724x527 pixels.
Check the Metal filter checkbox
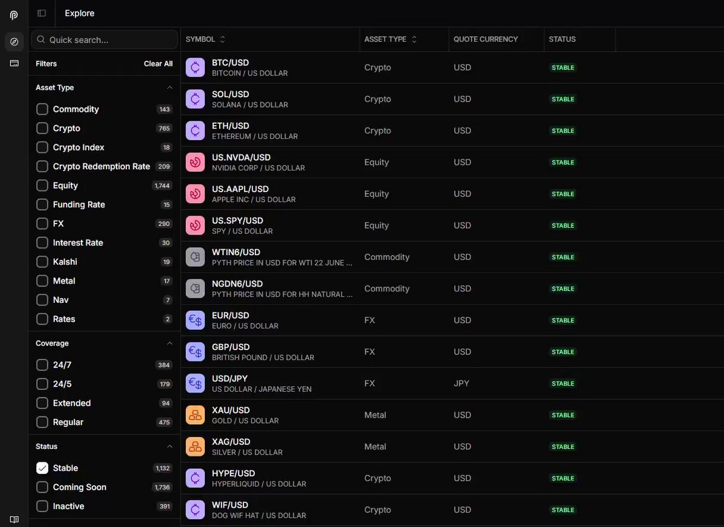tap(42, 280)
